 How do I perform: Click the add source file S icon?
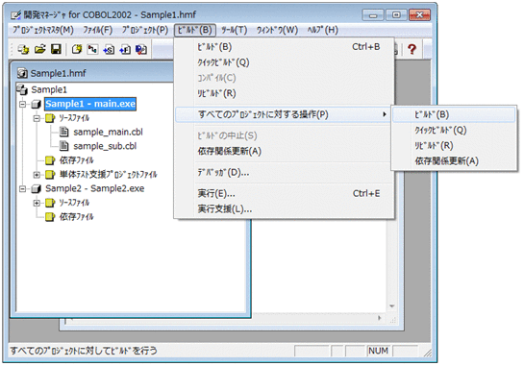(109, 49)
